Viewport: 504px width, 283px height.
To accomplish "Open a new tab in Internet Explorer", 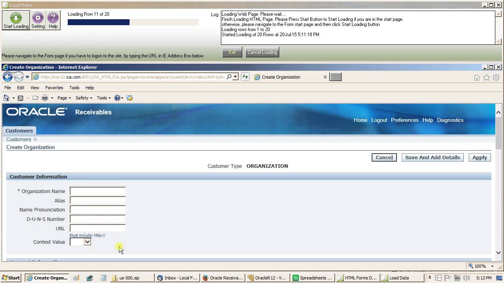I will pyautogui.click(x=335, y=77).
